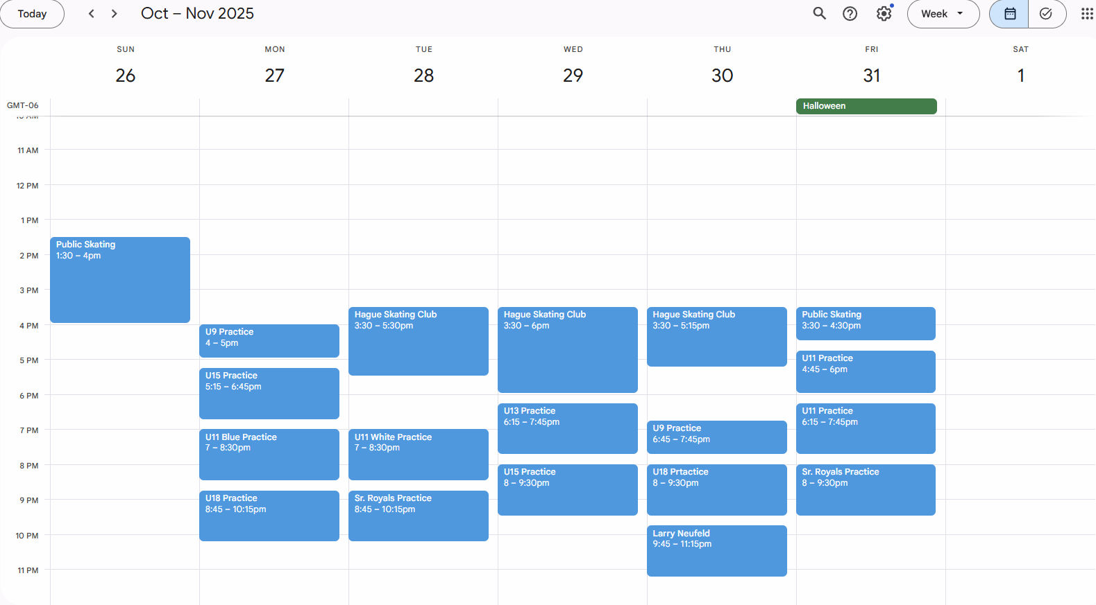The width and height of the screenshot is (1096, 605).
Task: Open Tuesday Hague Skating Club 3:30 – 5:30pm
Action: pos(419,341)
